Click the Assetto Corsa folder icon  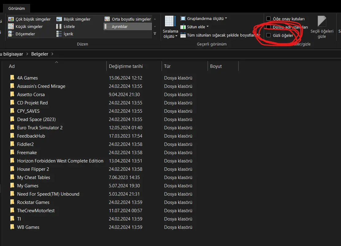pyautogui.click(x=12, y=94)
